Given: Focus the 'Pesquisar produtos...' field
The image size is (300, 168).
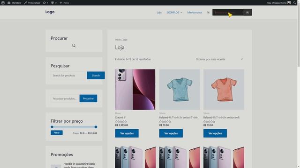Looking at the screenshot, I should 65,98.
